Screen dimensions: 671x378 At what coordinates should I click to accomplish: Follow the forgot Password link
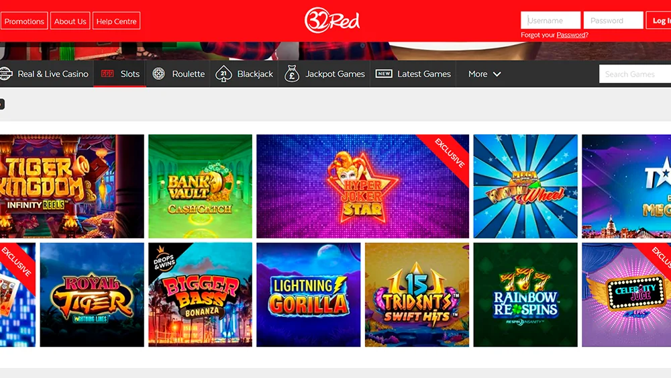tap(571, 35)
